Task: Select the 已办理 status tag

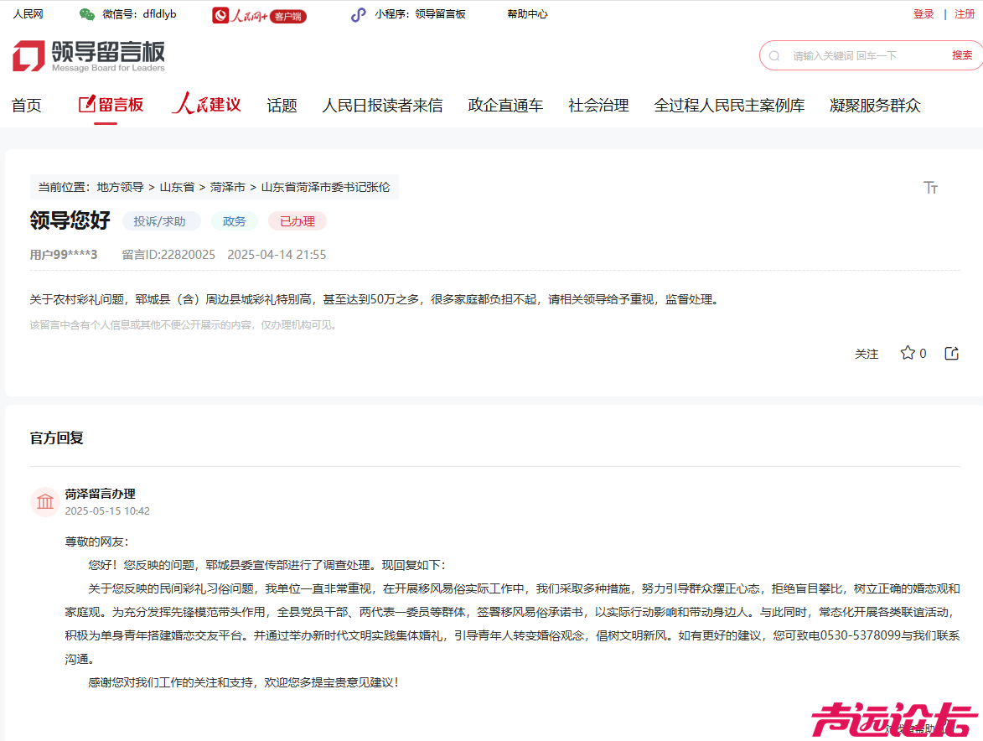Action: pyautogui.click(x=296, y=220)
